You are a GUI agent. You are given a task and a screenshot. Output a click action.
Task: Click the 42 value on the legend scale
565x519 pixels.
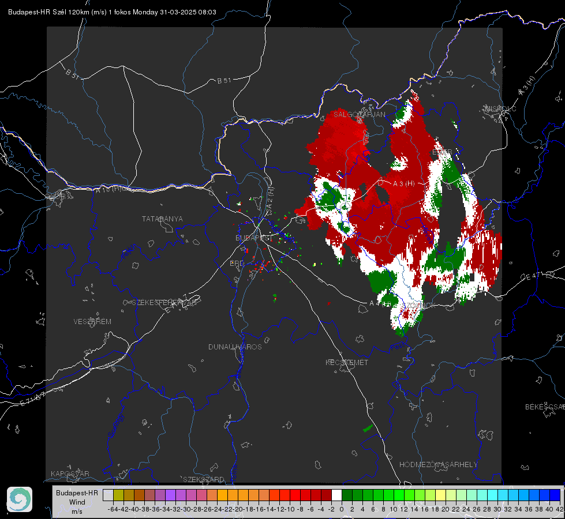[560, 509]
